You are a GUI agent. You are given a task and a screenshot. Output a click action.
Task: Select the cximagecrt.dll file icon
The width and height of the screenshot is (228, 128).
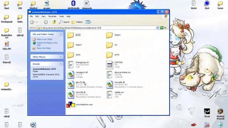[71, 75]
